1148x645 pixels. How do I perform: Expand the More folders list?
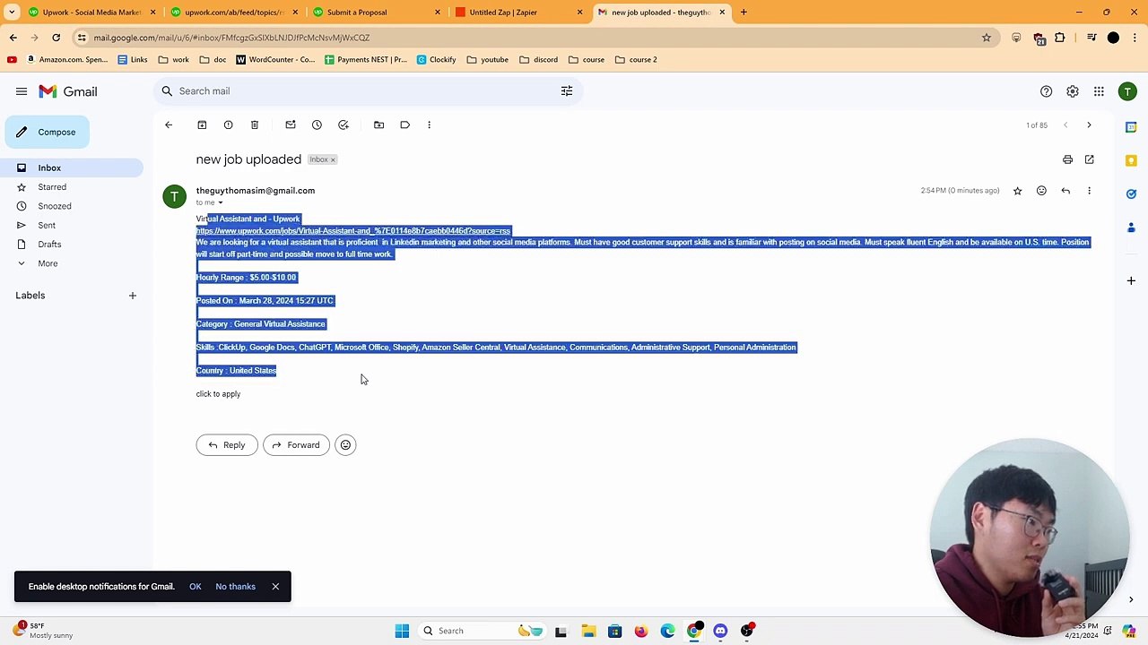coord(48,263)
